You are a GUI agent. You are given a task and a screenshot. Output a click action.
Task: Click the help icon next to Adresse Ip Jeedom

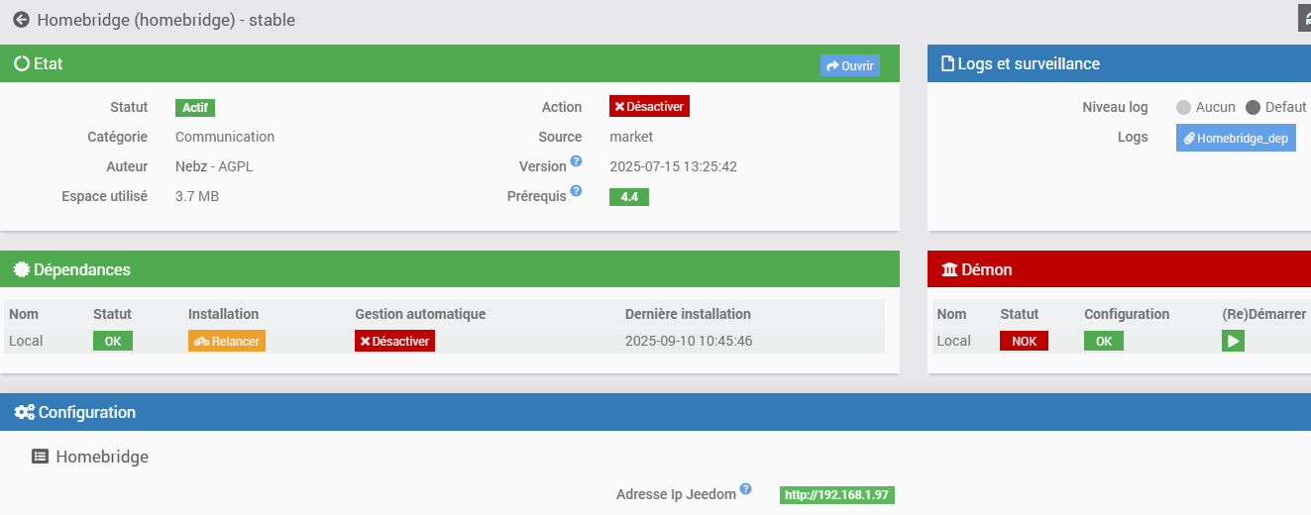(745, 489)
